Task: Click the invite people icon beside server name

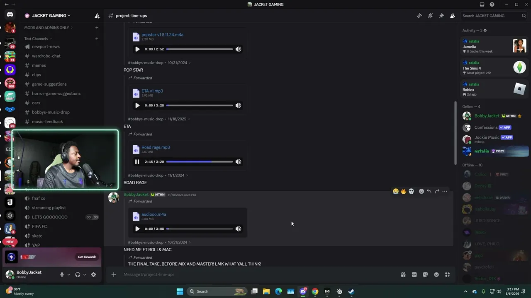Action: 97,16
